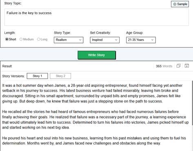Click the 365 Words counter

pyautogui.click(x=164, y=66)
